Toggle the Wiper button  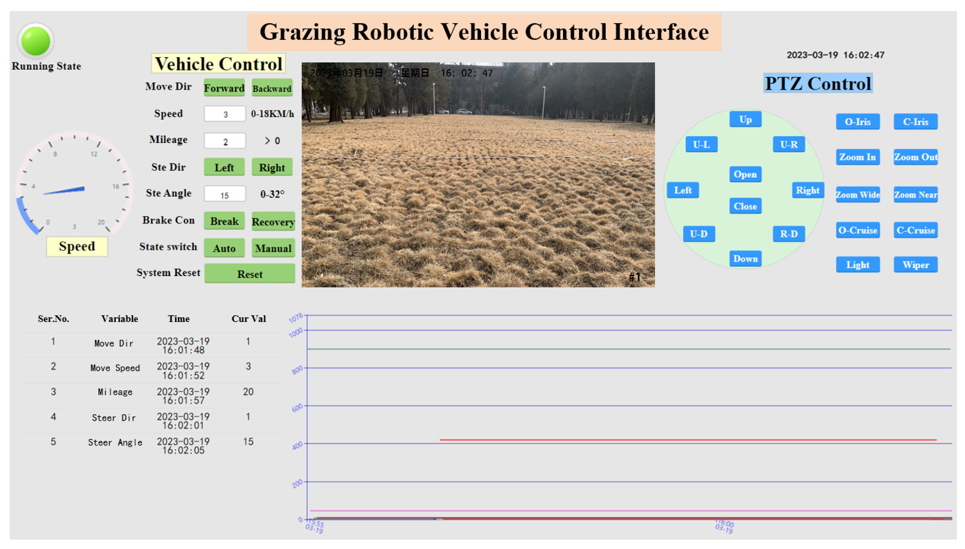point(915,265)
